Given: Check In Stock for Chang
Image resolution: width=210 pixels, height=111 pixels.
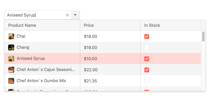Looking at the screenshot, I should [x=147, y=48].
